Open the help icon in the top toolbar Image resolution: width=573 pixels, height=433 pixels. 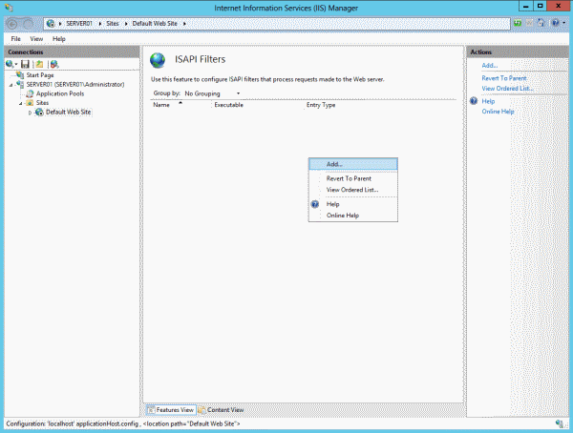[555, 23]
